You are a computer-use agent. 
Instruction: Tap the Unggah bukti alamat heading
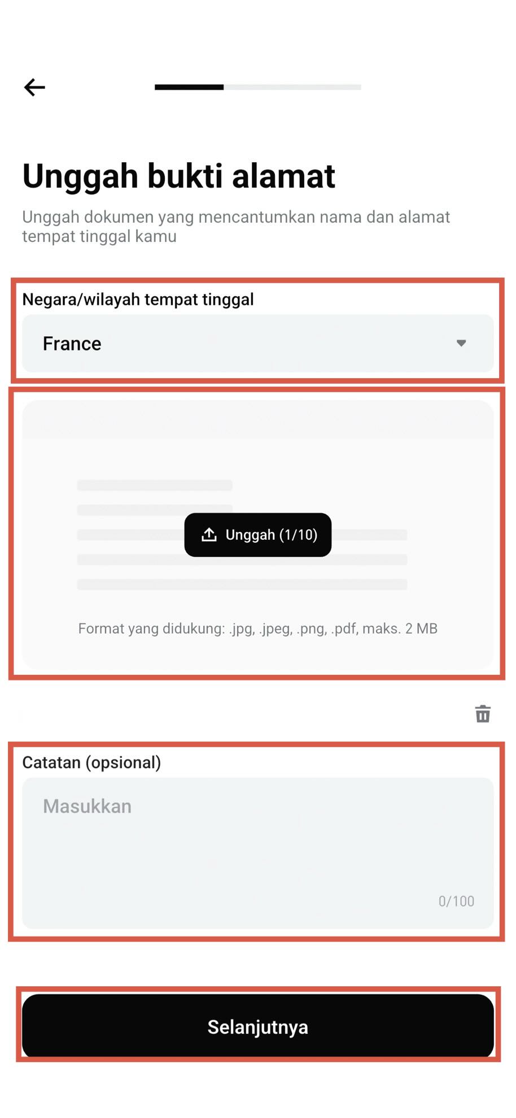point(178,175)
